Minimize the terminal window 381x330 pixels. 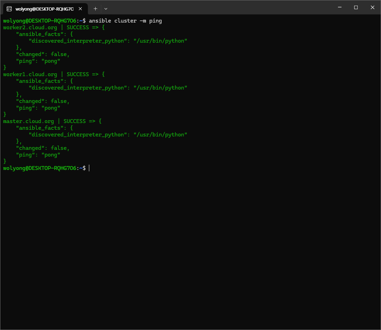[x=339, y=7]
